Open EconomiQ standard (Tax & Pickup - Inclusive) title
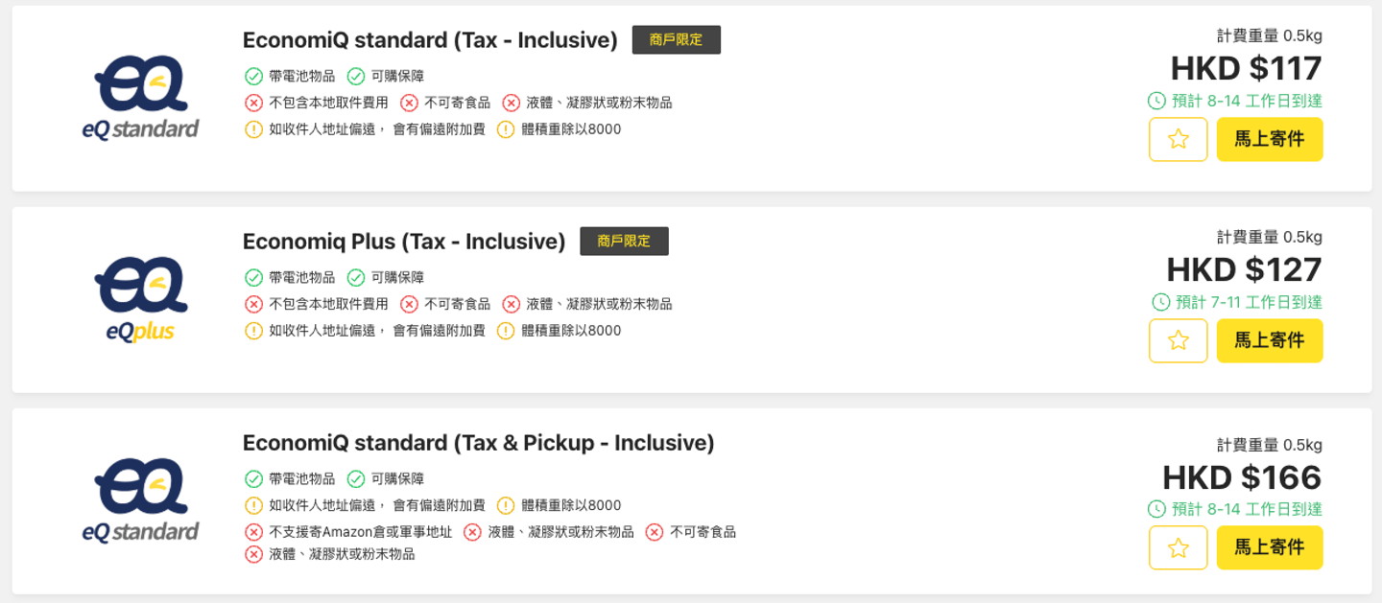Viewport: 1382px width, 603px height. pyautogui.click(x=478, y=443)
